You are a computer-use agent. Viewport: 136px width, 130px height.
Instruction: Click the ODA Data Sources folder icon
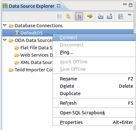tap(11, 40)
